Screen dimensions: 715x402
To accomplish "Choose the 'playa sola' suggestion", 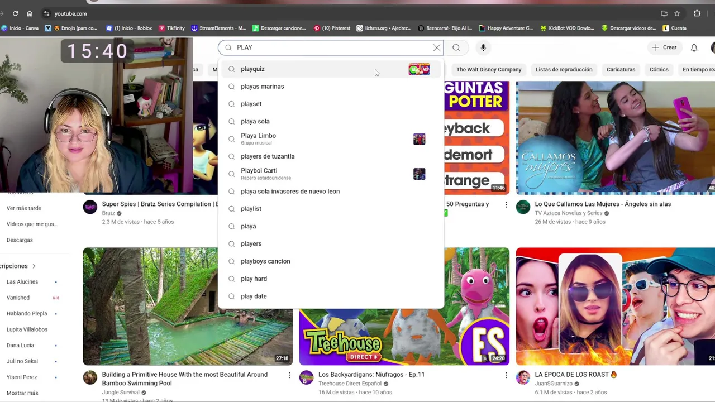I will tap(331, 121).
